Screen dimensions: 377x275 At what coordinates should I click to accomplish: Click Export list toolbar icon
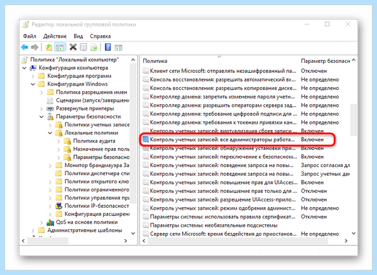94,47
